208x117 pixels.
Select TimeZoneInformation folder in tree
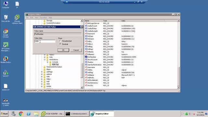click(54, 67)
